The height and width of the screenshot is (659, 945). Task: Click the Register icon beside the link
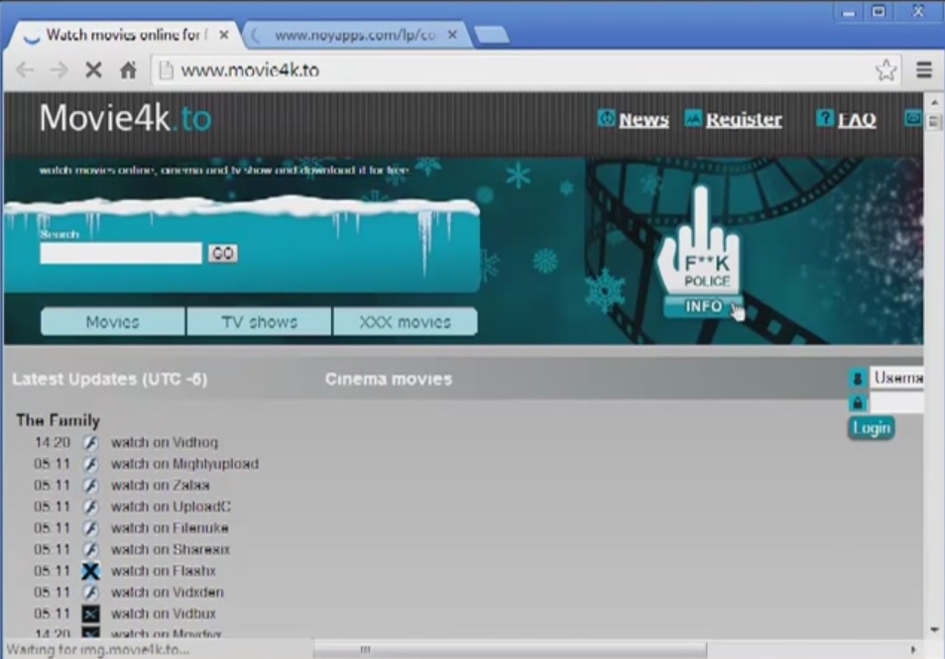coord(692,118)
